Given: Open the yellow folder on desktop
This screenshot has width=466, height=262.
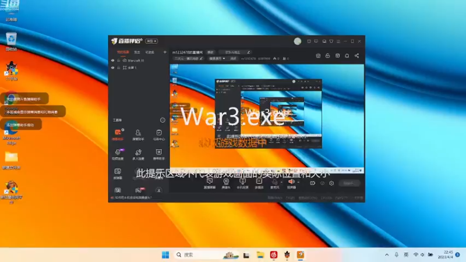Looking at the screenshot, I should coord(11,161).
